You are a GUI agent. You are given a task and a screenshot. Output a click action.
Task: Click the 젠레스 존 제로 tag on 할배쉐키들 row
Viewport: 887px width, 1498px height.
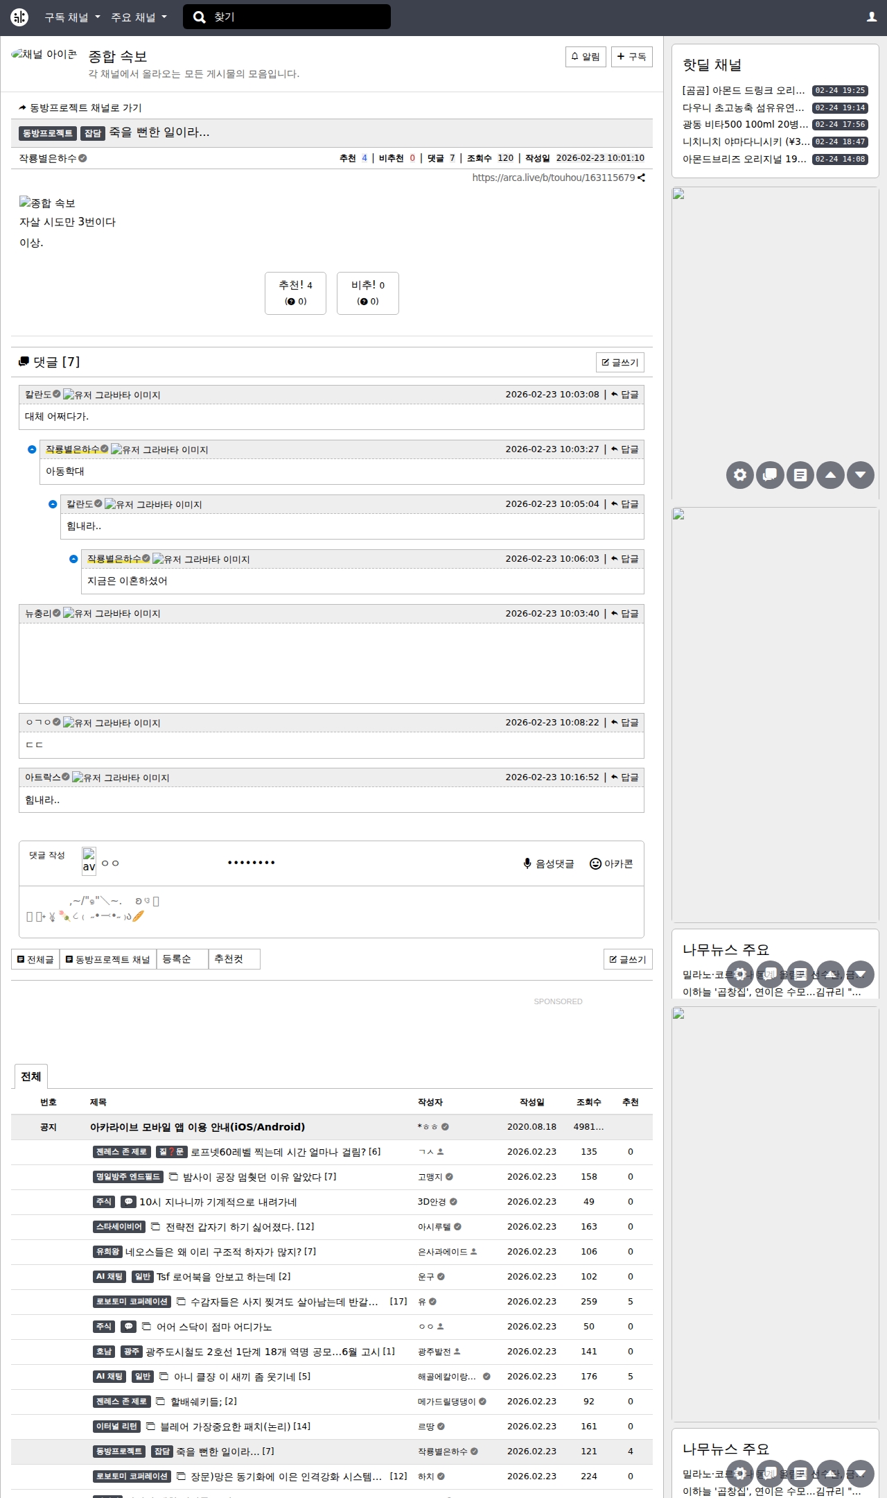click(x=121, y=1402)
